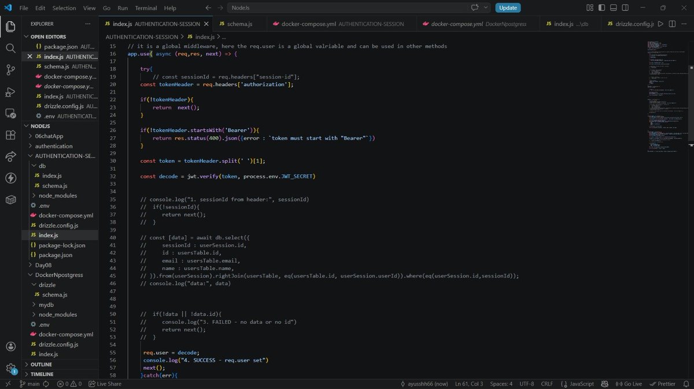Viewport: 694px width, 389px height.
Task: Open the Accounts icon in activity bar
Action: coord(10,347)
